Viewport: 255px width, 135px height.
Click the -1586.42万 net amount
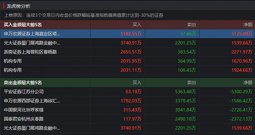coord(241,101)
